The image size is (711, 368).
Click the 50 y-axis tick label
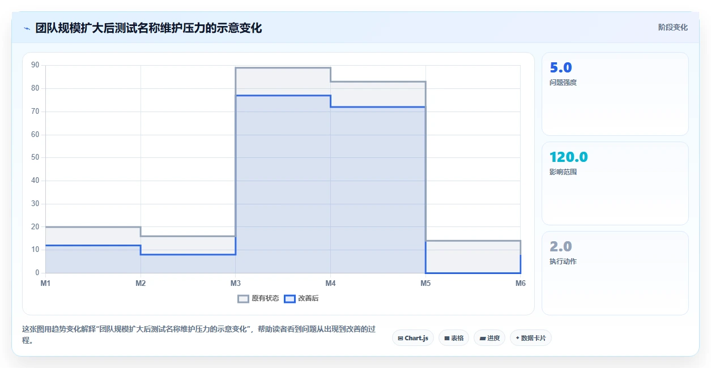pos(35,157)
